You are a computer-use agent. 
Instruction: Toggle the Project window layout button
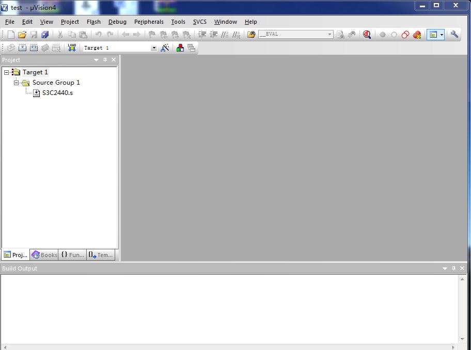[433, 35]
